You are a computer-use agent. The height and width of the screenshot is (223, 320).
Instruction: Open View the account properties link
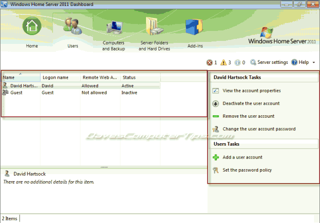251,91
